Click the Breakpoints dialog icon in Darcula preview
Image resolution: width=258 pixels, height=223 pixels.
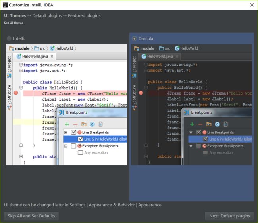pos(187,112)
